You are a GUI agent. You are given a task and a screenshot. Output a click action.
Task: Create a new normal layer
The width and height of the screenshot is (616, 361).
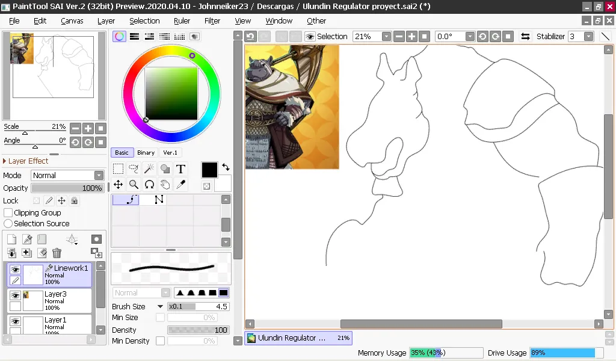point(12,239)
